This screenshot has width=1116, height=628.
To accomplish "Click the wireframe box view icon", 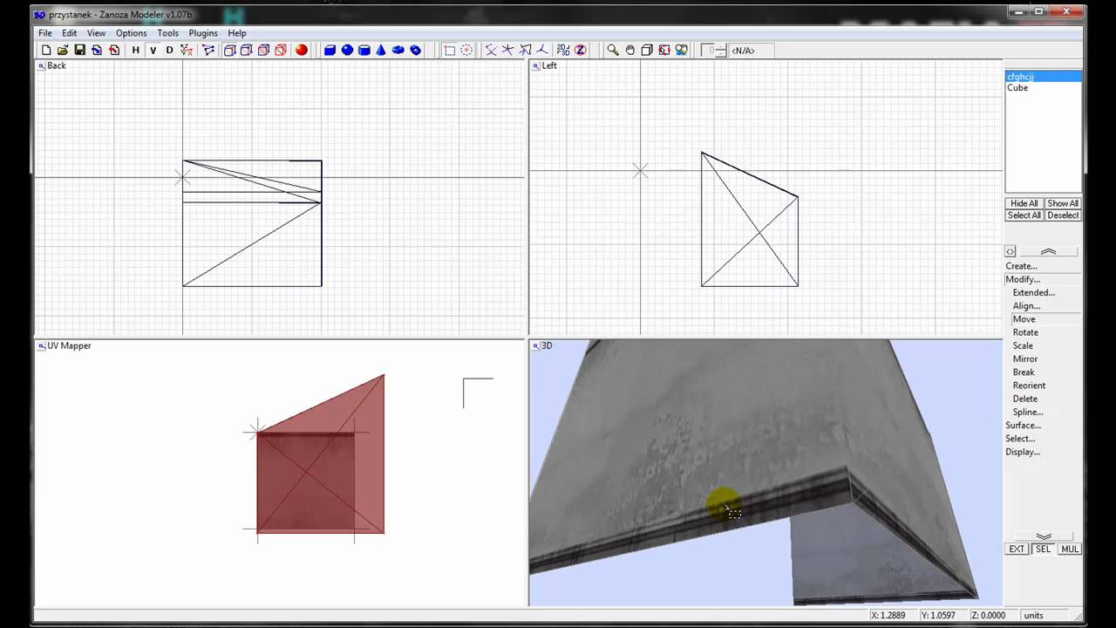I will tap(647, 50).
